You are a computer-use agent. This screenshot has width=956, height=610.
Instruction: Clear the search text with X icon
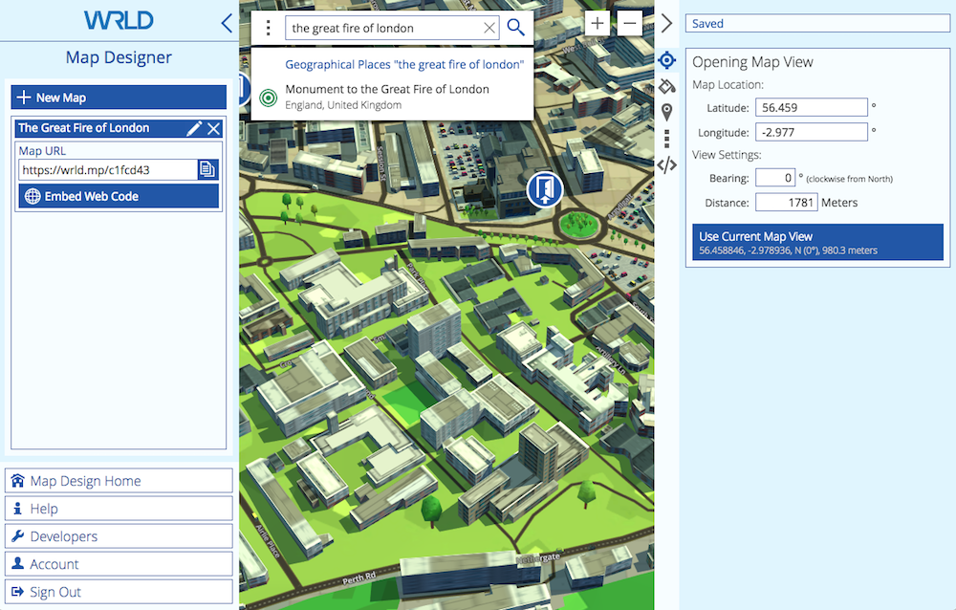point(489,29)
